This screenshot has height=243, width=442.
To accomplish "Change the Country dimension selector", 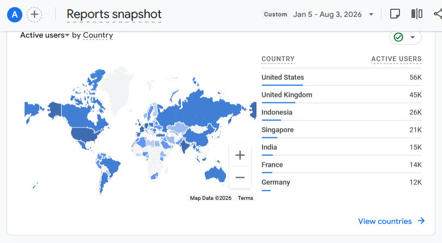I will click(98, 35).
